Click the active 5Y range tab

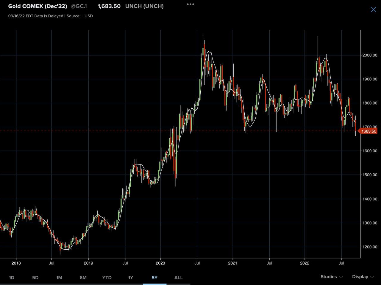tap(154, 278)
